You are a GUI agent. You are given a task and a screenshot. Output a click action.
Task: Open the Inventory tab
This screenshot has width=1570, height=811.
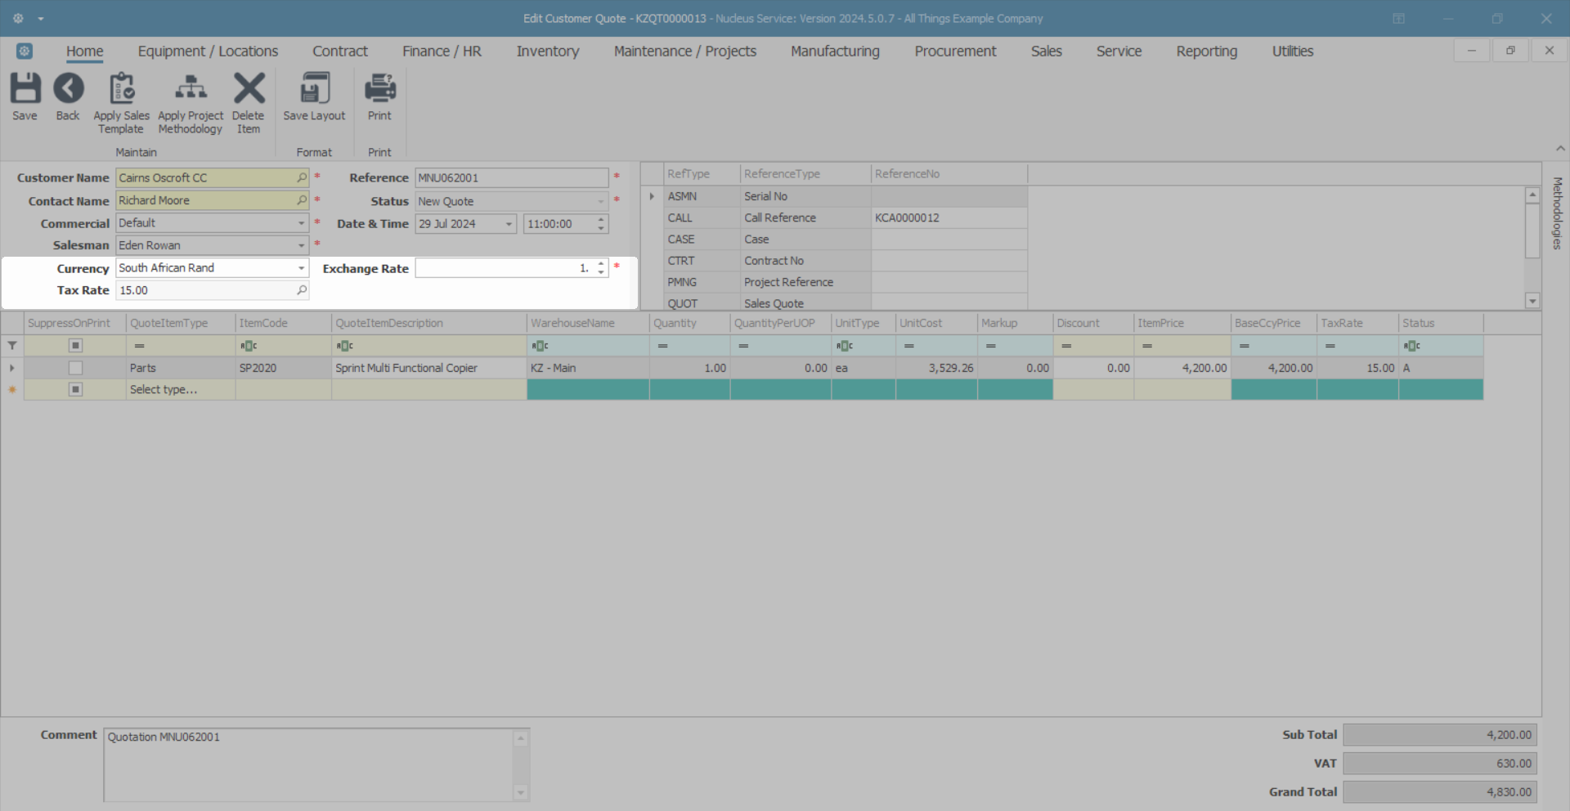(x=548, y=51)
